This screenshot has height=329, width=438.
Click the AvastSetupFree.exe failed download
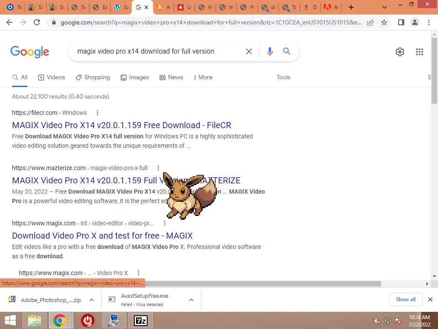[145, 300]
